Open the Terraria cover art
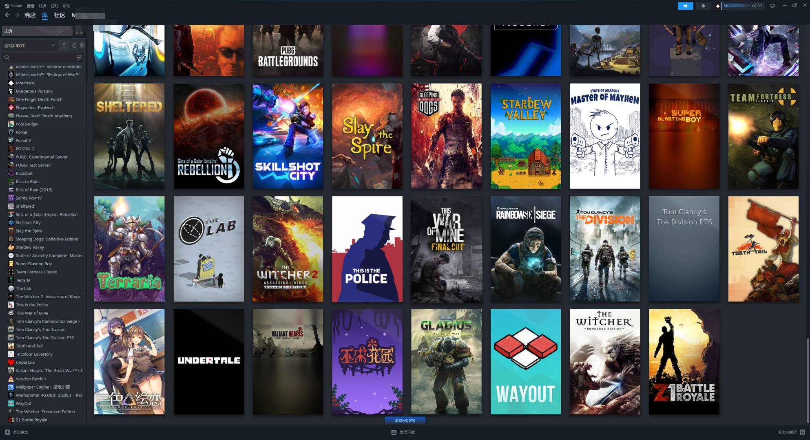Screen dimensions: 810x440 (x=129, y=249)
